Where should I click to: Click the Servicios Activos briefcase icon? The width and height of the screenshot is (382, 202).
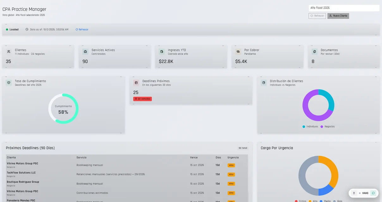(85, 51)
